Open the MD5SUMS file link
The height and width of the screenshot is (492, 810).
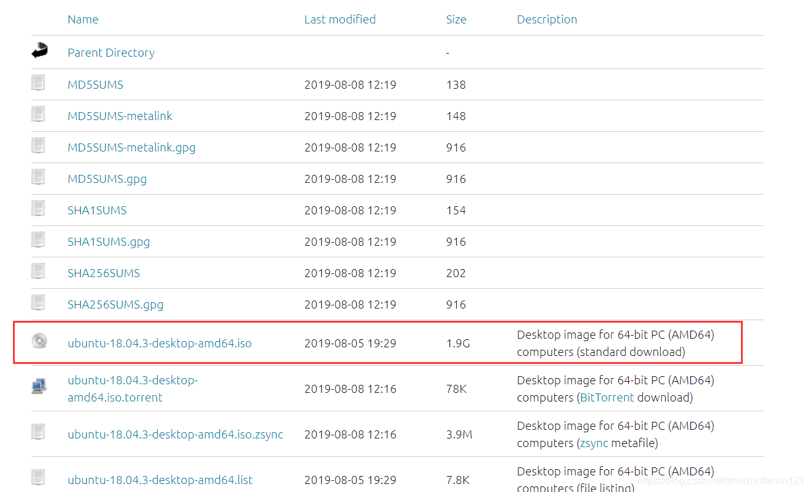click(x=96, y=85)
